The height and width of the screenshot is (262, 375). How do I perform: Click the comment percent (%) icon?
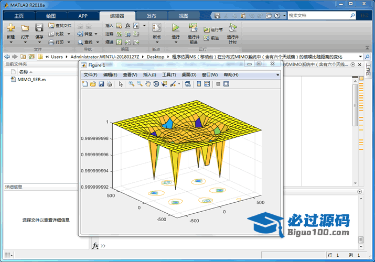click(119, 34)
